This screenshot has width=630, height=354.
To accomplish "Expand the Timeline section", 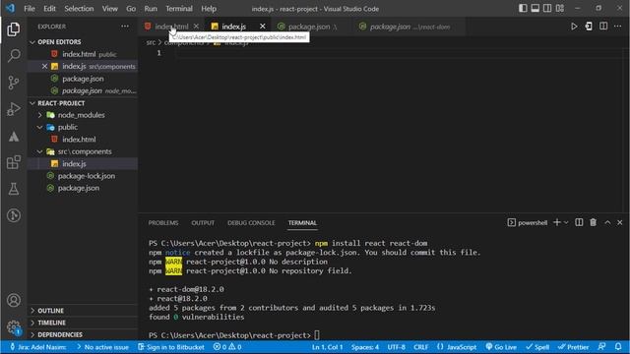I will 83,323.
